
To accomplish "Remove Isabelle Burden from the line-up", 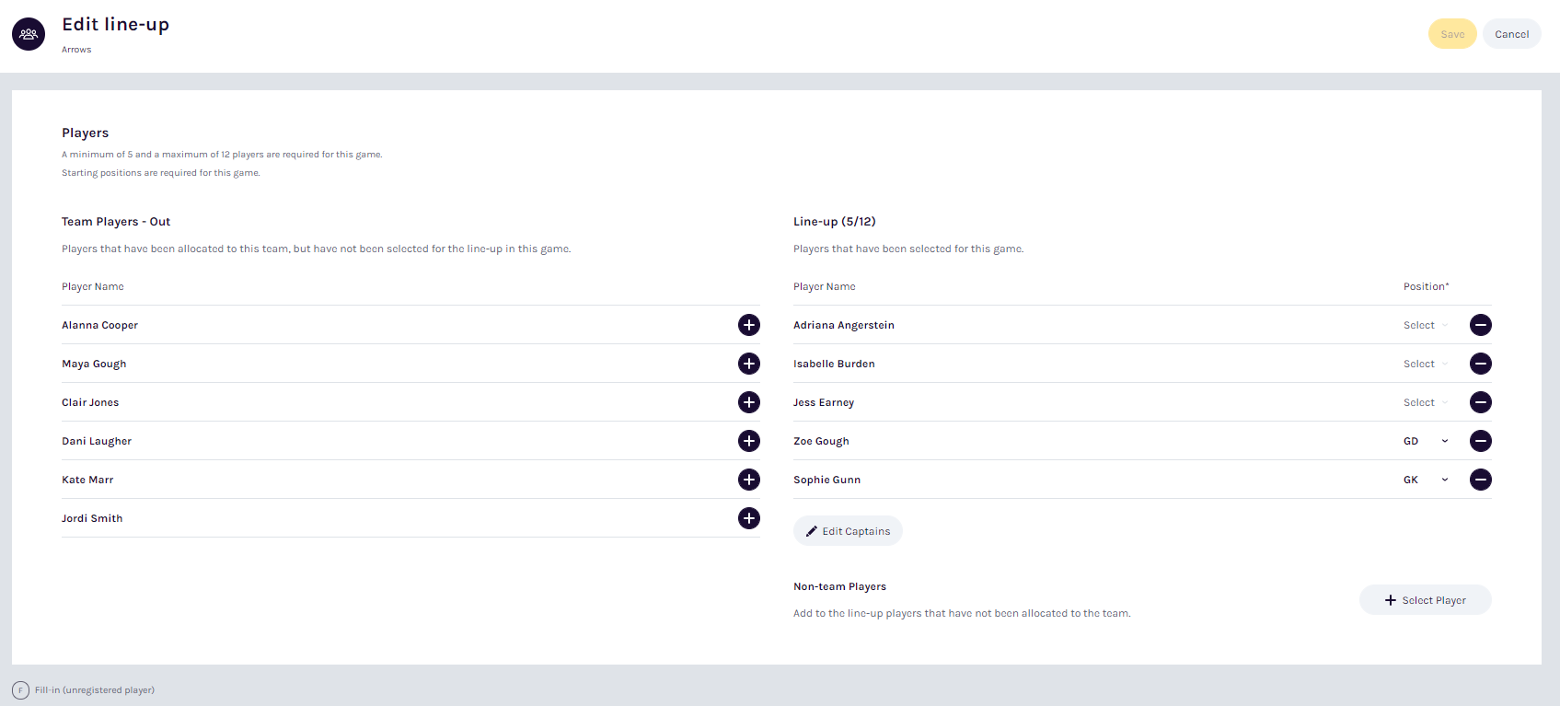I will 1480,364.
